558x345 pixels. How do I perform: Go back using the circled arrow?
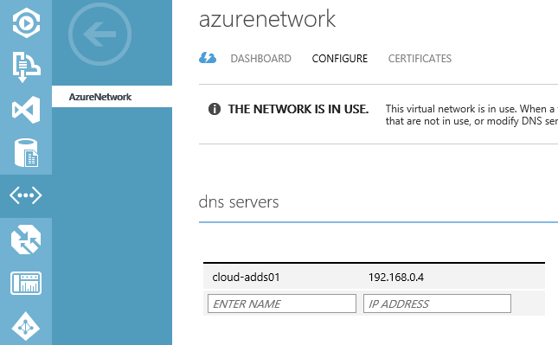coord(100,34)
